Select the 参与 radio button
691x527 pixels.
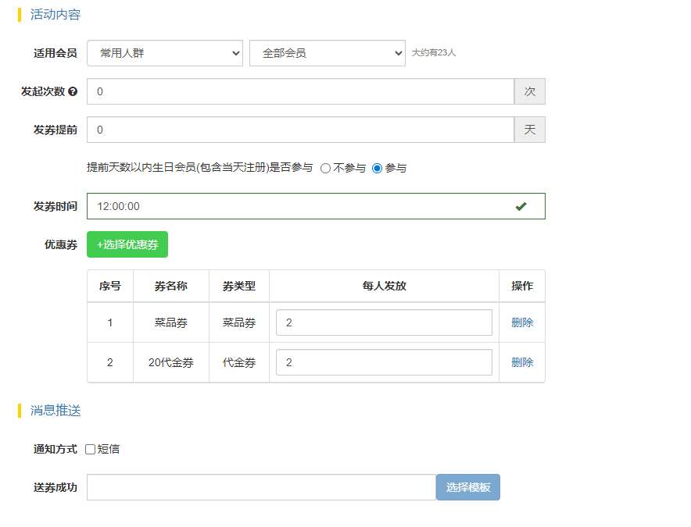point(378,168)
